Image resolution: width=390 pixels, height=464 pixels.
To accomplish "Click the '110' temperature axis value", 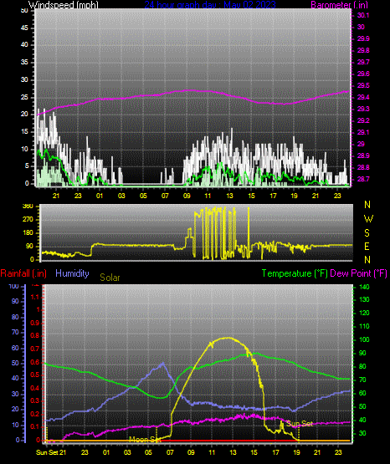I will 364,326.
